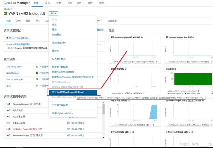Open the 操作 actions dropdown button
213x148 pixels.
(x=54, y=14)
